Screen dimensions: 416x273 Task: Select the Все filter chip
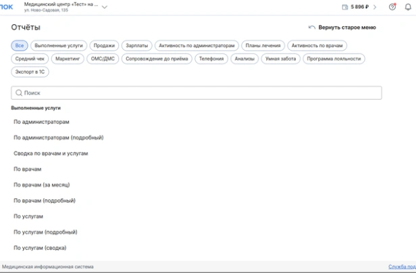[x=19, y=45]
